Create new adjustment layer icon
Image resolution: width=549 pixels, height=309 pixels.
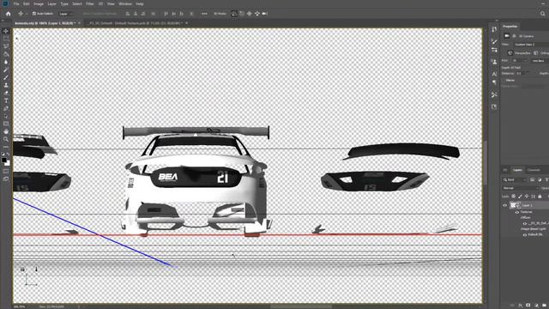(x=536, y=306)
